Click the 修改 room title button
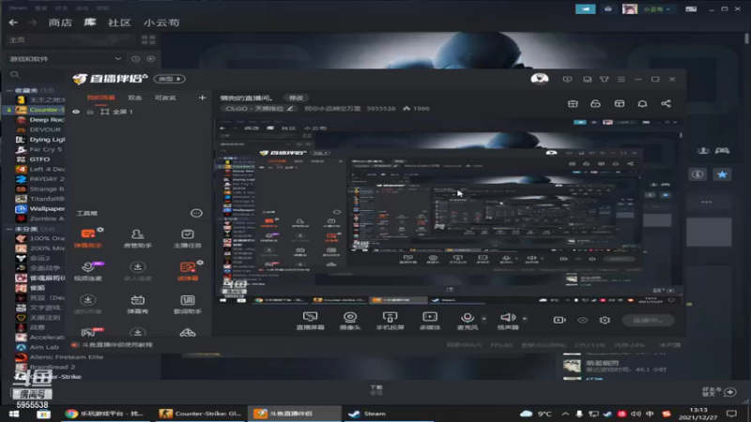Viewport: 751px width, 422px height. 296,98
